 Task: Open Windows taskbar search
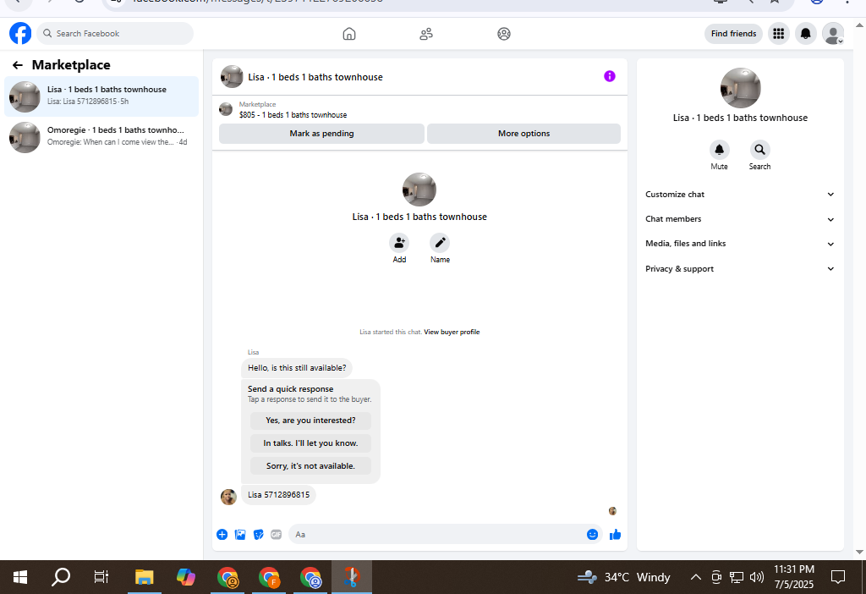coord(61,577)
